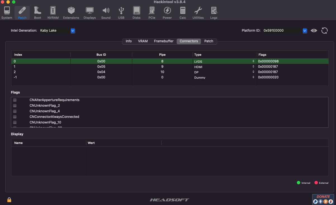Select the VRAM tab

pos(143,41)
